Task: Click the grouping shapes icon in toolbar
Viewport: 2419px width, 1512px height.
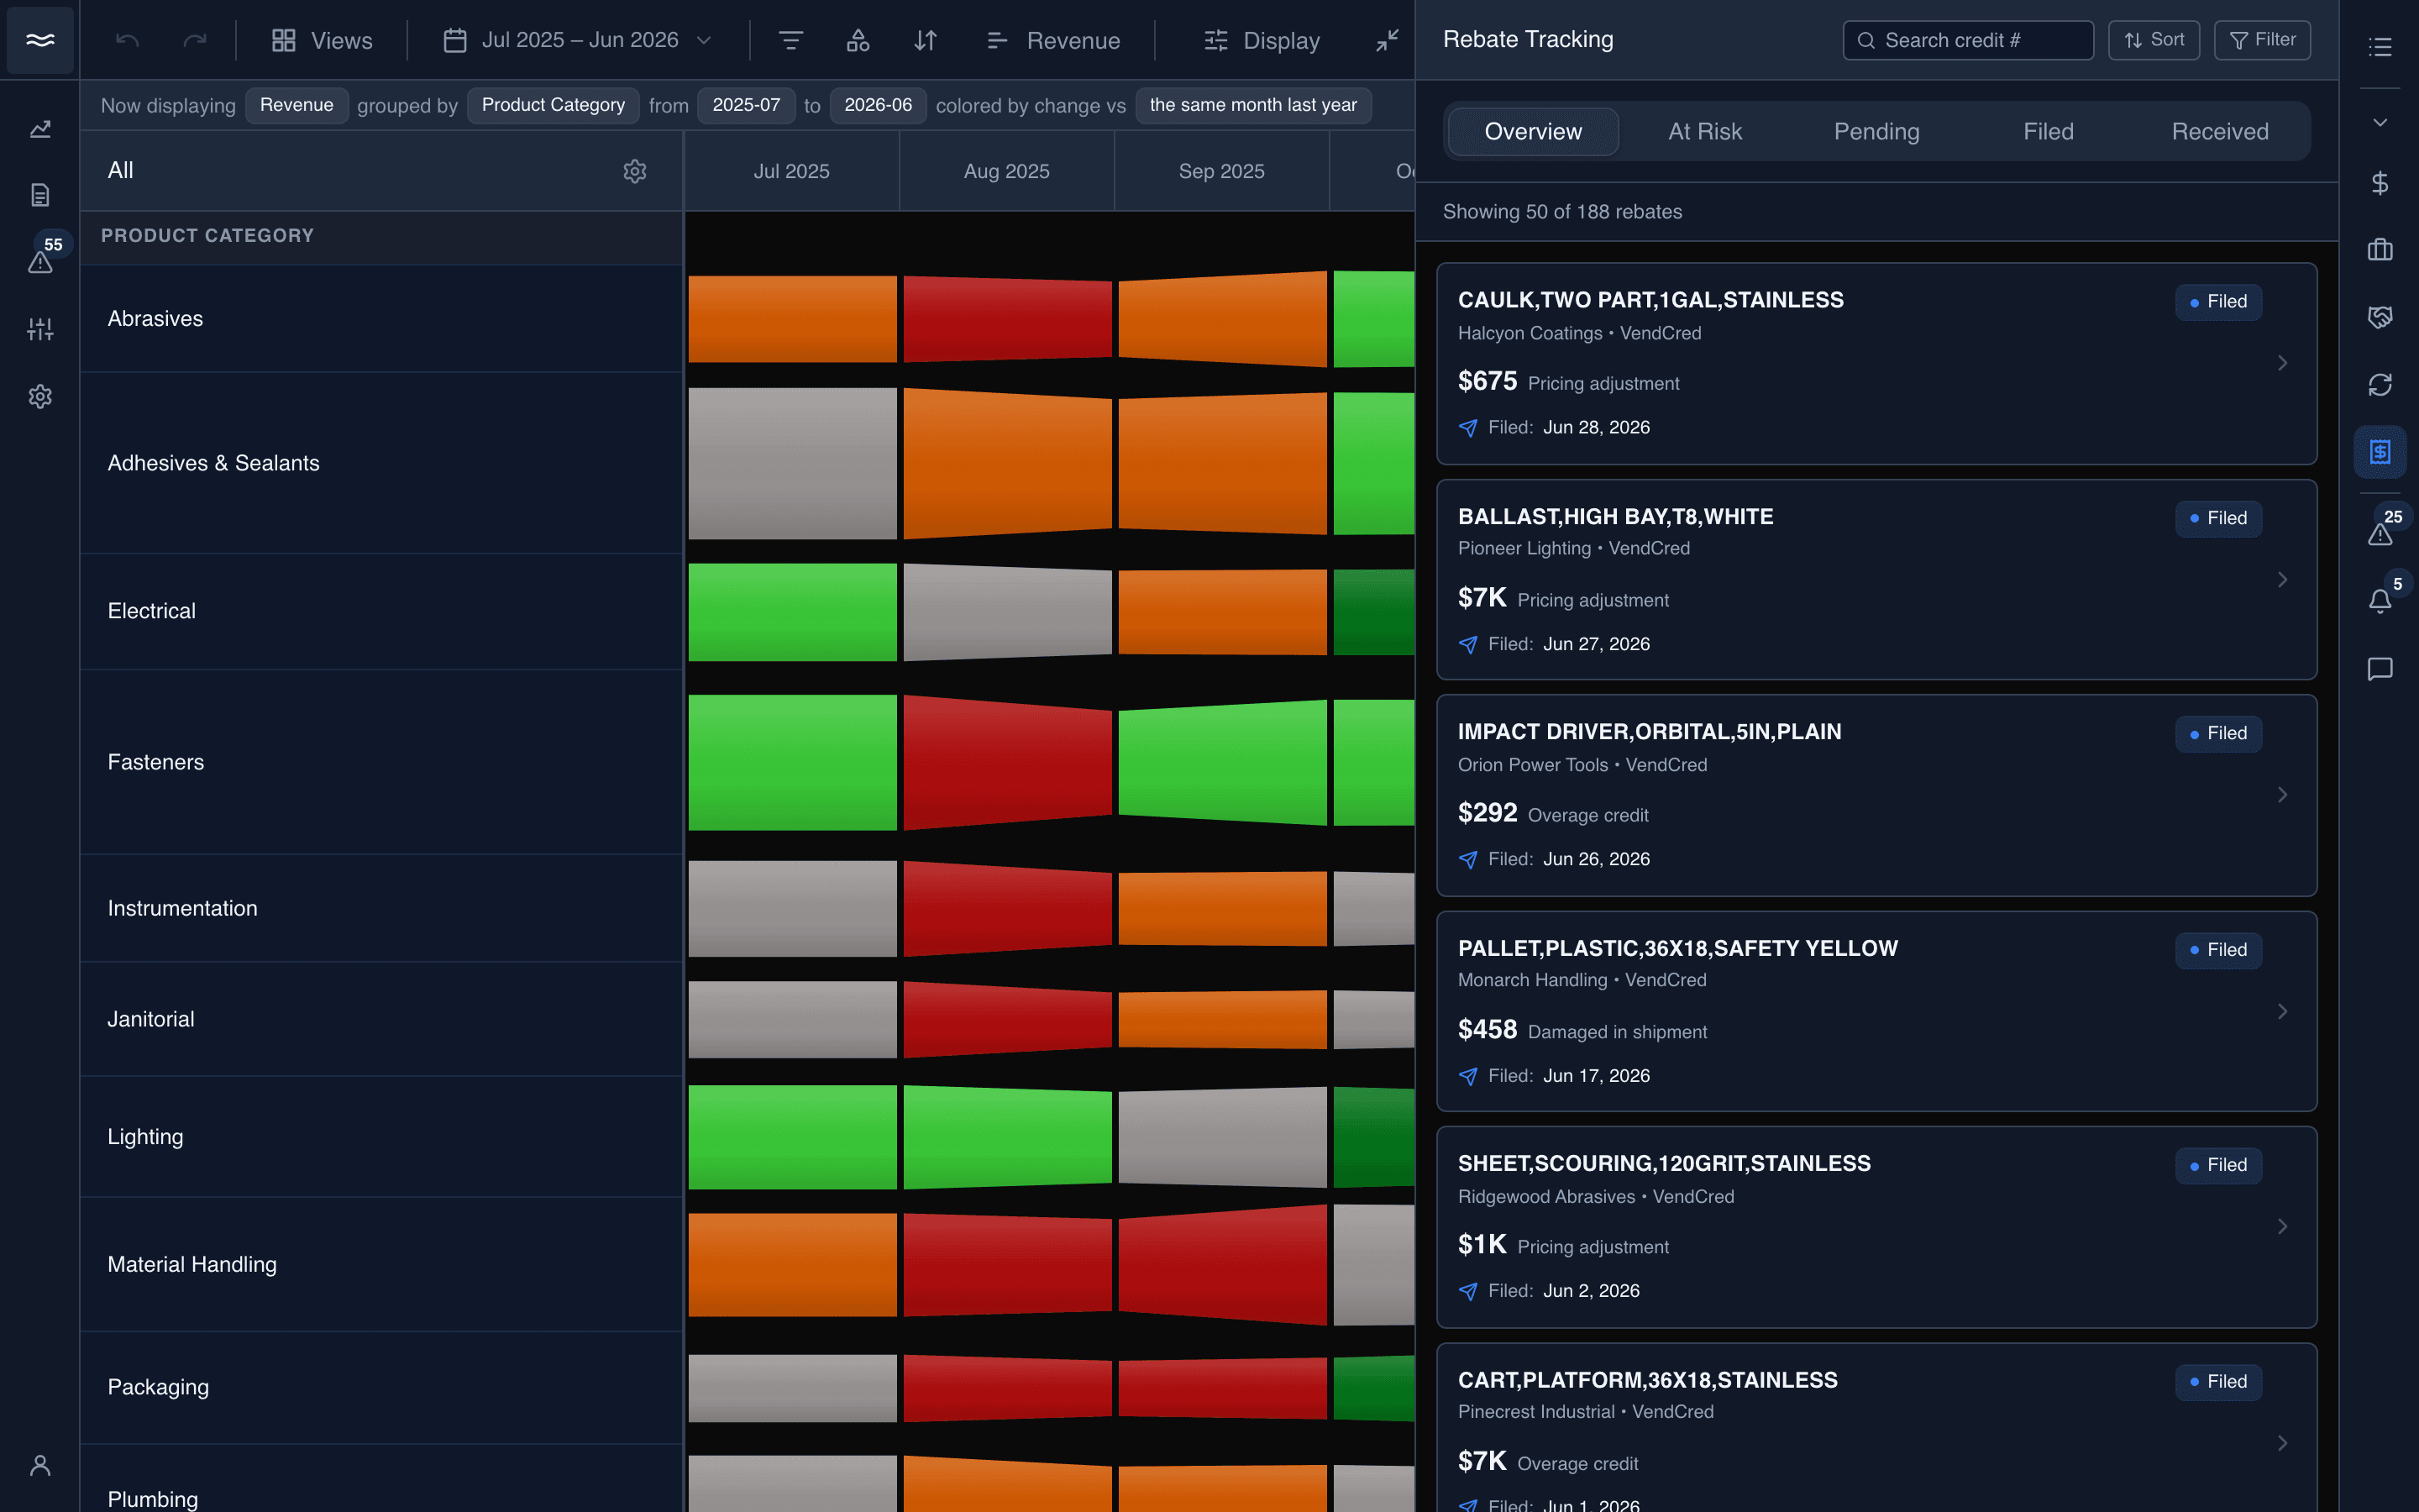Action: point(858,40)
